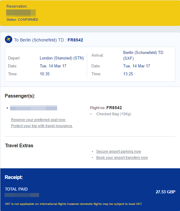Select flight number FR8542 in header
Viewport: 180px width, 211px height.
pyautogui.click(x=75, y=40)
